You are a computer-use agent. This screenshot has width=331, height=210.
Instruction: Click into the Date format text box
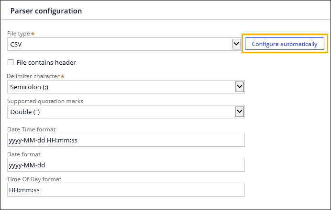126,165
